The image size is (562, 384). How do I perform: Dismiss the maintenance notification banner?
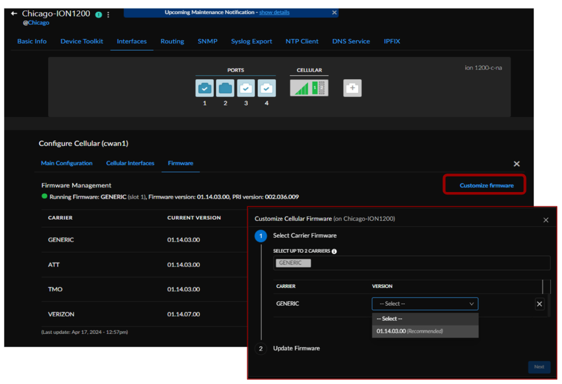click(x=334, y=12)
